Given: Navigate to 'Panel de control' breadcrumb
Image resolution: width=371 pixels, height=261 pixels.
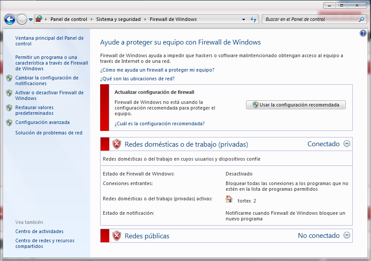Looking at the screenshot, I should pyautogui.click(x=69, y=20).
